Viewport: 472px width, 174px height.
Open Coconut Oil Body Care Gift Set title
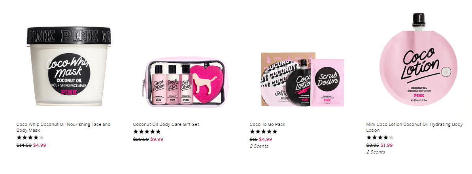click(x=166, y=124)
